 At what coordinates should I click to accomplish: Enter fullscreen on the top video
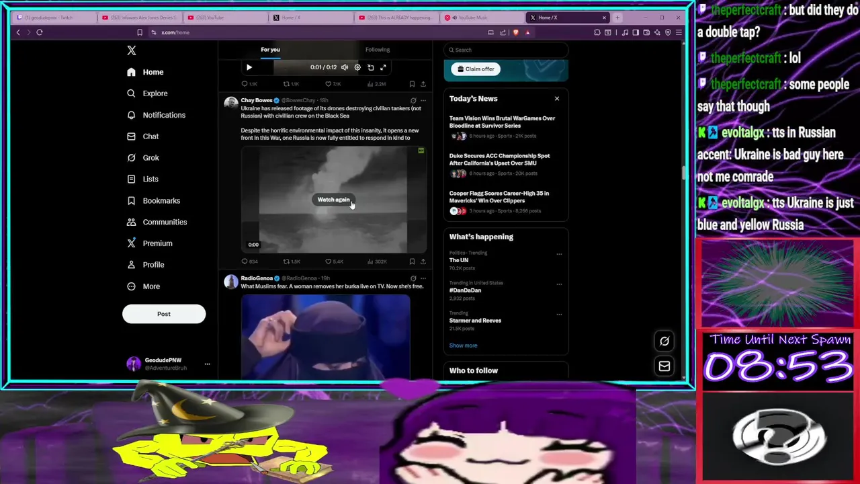pyautogui.click(x=383, y=67)
